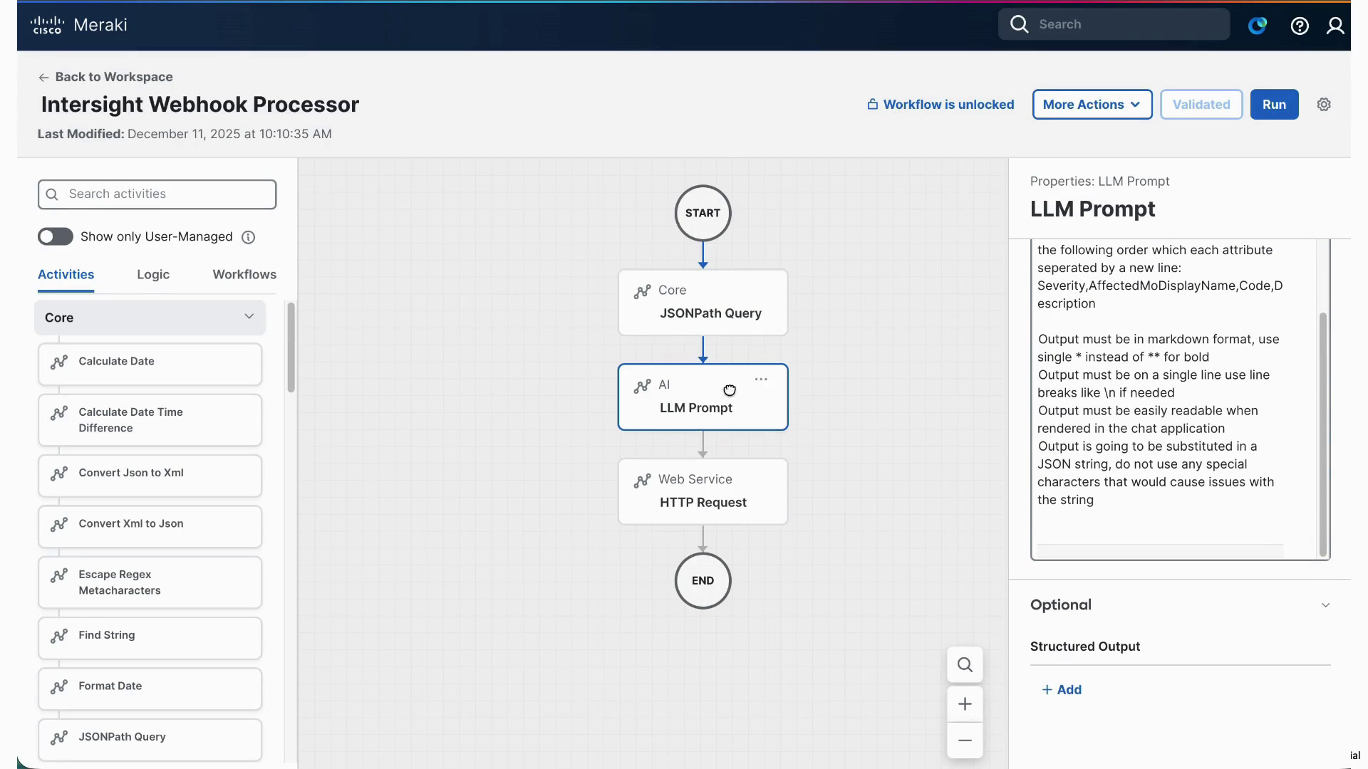
Task: Open the help question mark icon
Action: 1300,26
